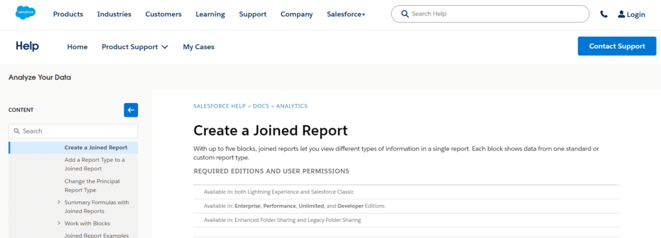Click magnifier icon in Search Help box

pyautogui.click(x=405, y=14)
